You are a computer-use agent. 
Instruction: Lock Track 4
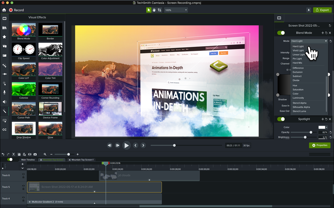coord(23,200)
